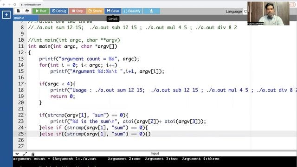Collapse the code fold at line 12
This screenshot has width=297, height=167.
(26, 52)
